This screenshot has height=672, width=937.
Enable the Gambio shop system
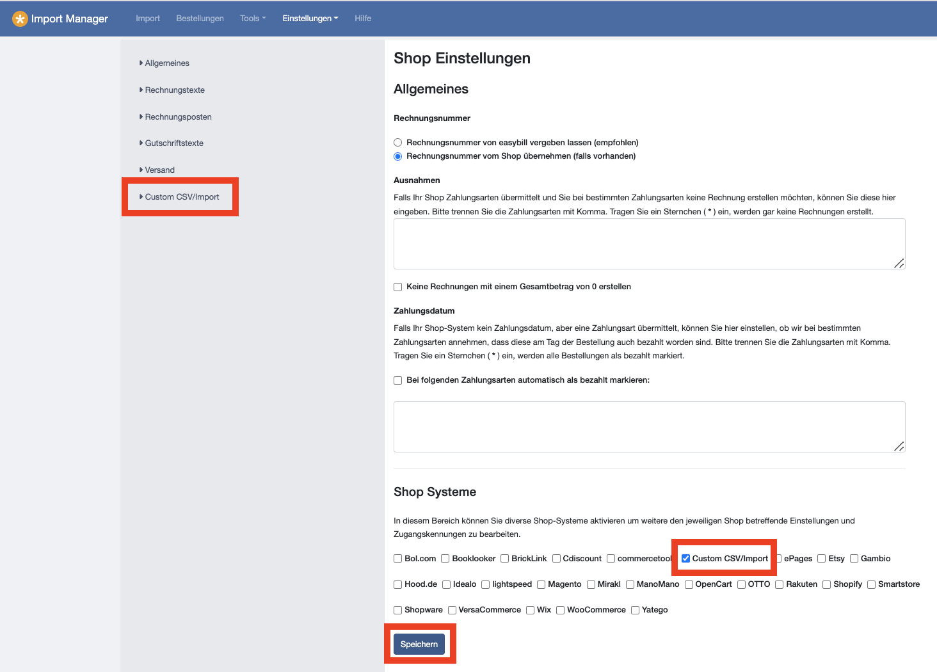click(854, 559)
